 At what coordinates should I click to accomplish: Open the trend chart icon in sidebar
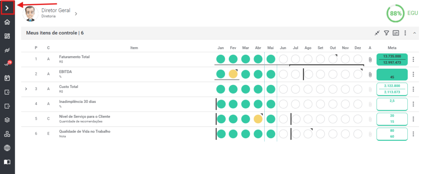click(x=7, y=50)
